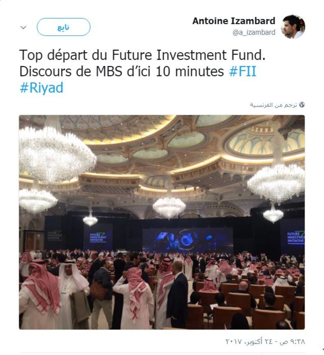Viewport: 324px width, 355px height.
Task: Open the #Riyad hashtag
Action: 42,88
